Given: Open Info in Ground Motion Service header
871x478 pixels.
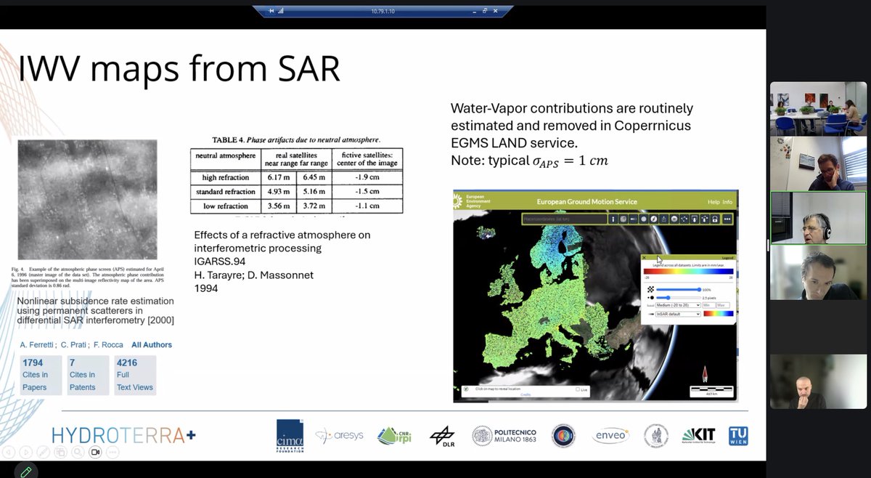Looking at the screenshot, I should pos(727,202).
